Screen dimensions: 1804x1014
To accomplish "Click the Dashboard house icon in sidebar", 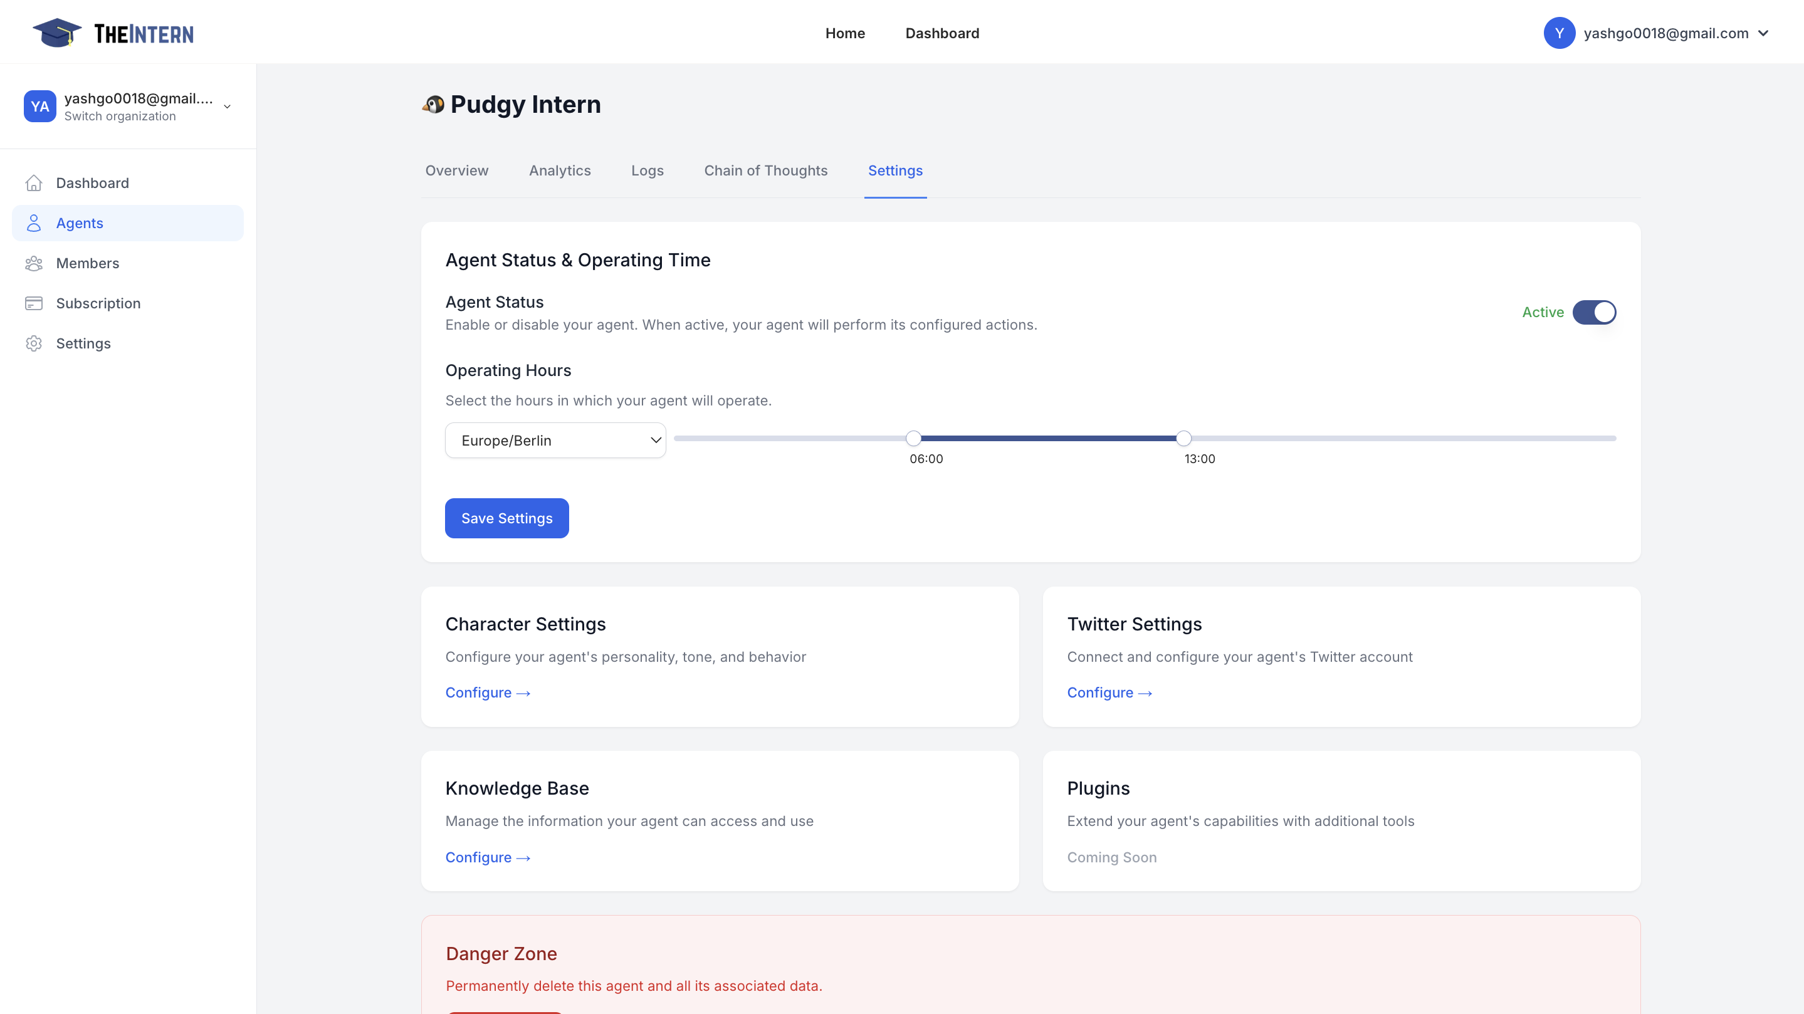I will [x=34, y=183].
